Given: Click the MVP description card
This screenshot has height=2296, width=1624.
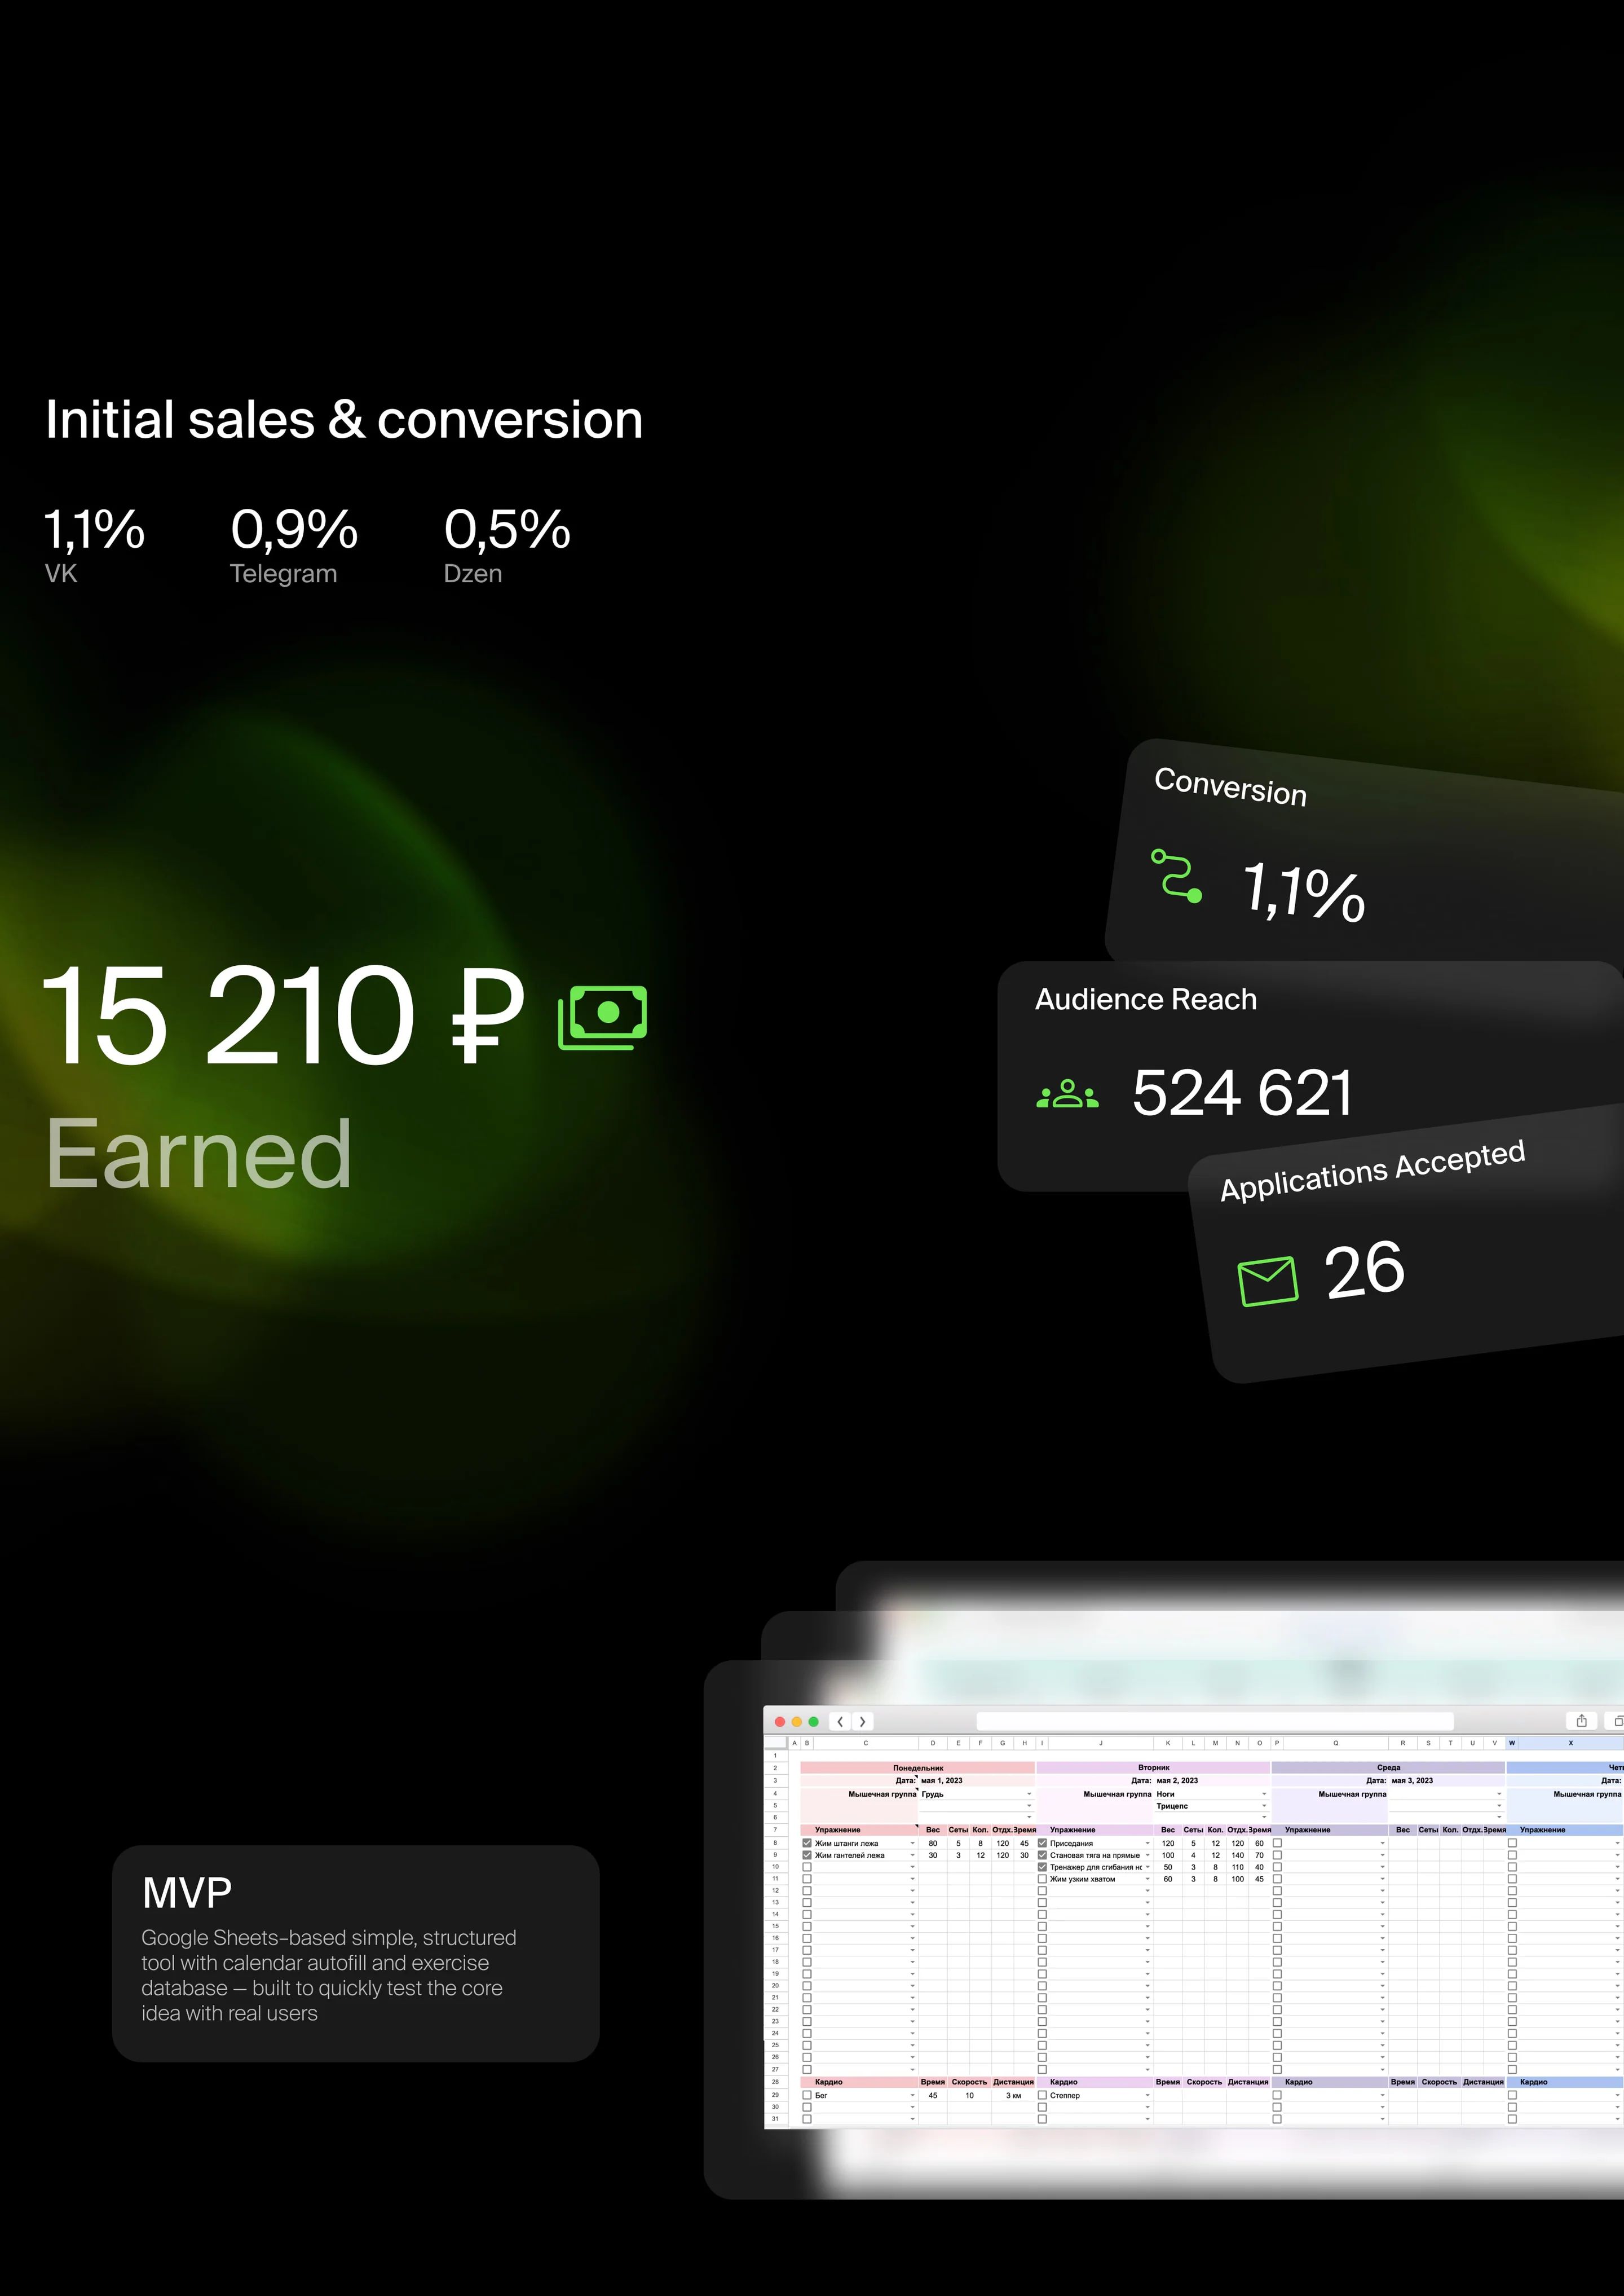Looking at the screenshot, I should [x=355, y=1954].
